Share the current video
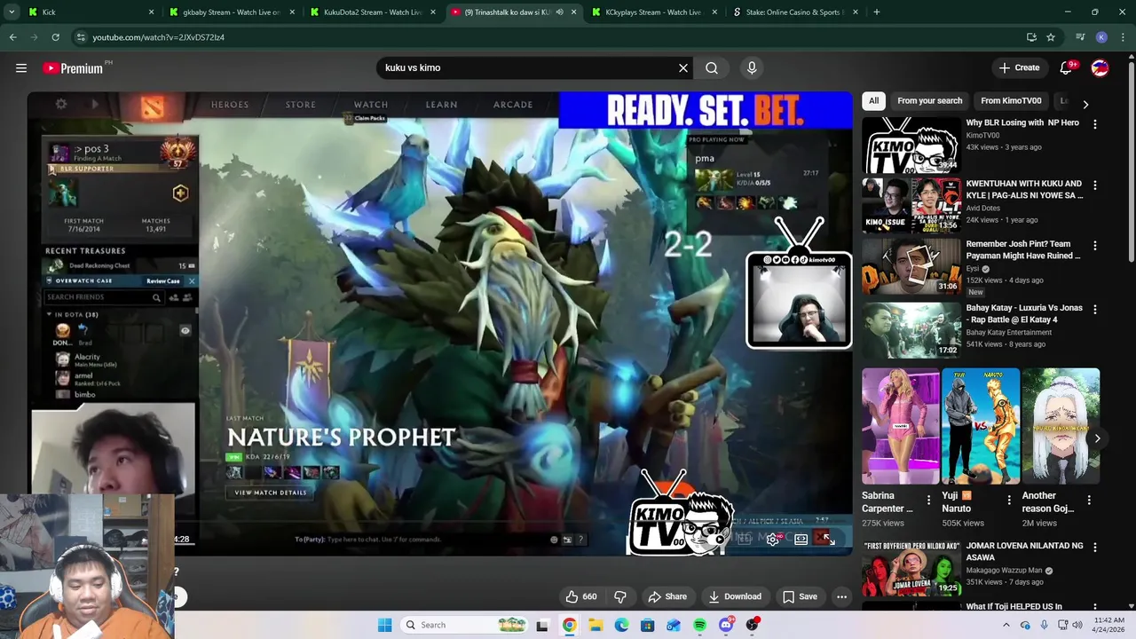 pos(667,596)
